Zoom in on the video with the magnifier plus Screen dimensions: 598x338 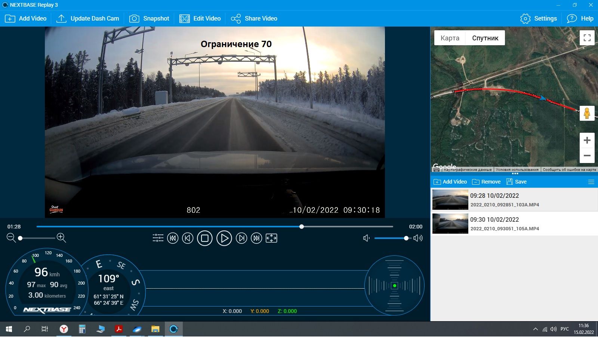coord(61,238)
